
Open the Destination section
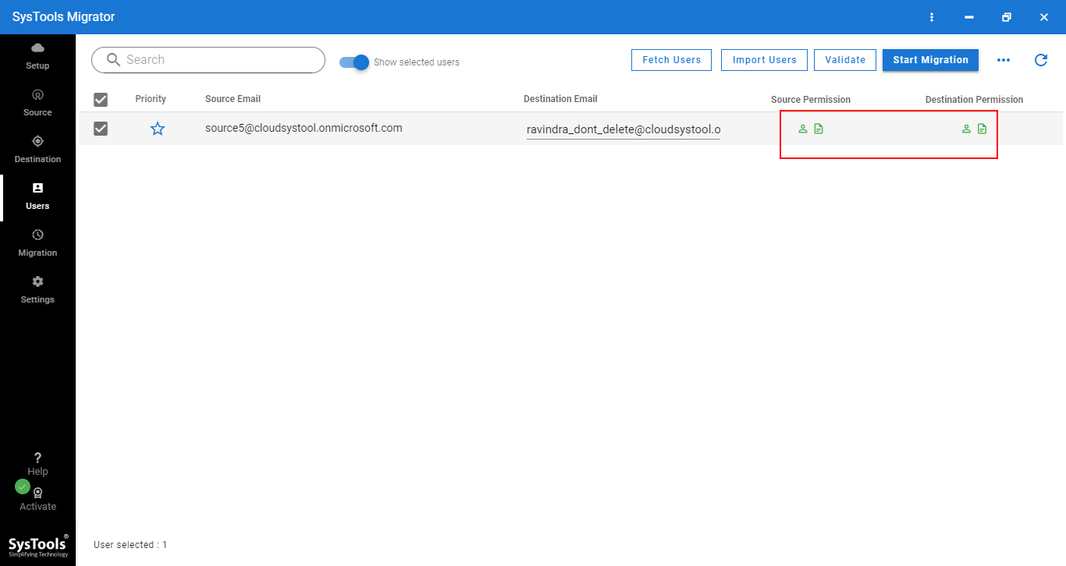[37, 150]
